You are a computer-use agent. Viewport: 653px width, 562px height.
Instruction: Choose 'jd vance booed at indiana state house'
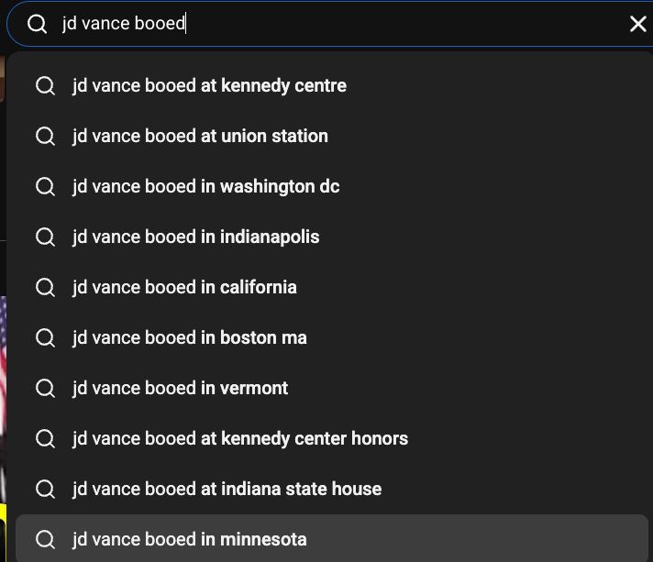coord(227,490)
